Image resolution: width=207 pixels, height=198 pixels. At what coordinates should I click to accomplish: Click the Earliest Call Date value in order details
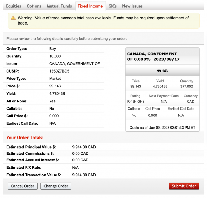[x=52, y=124]
